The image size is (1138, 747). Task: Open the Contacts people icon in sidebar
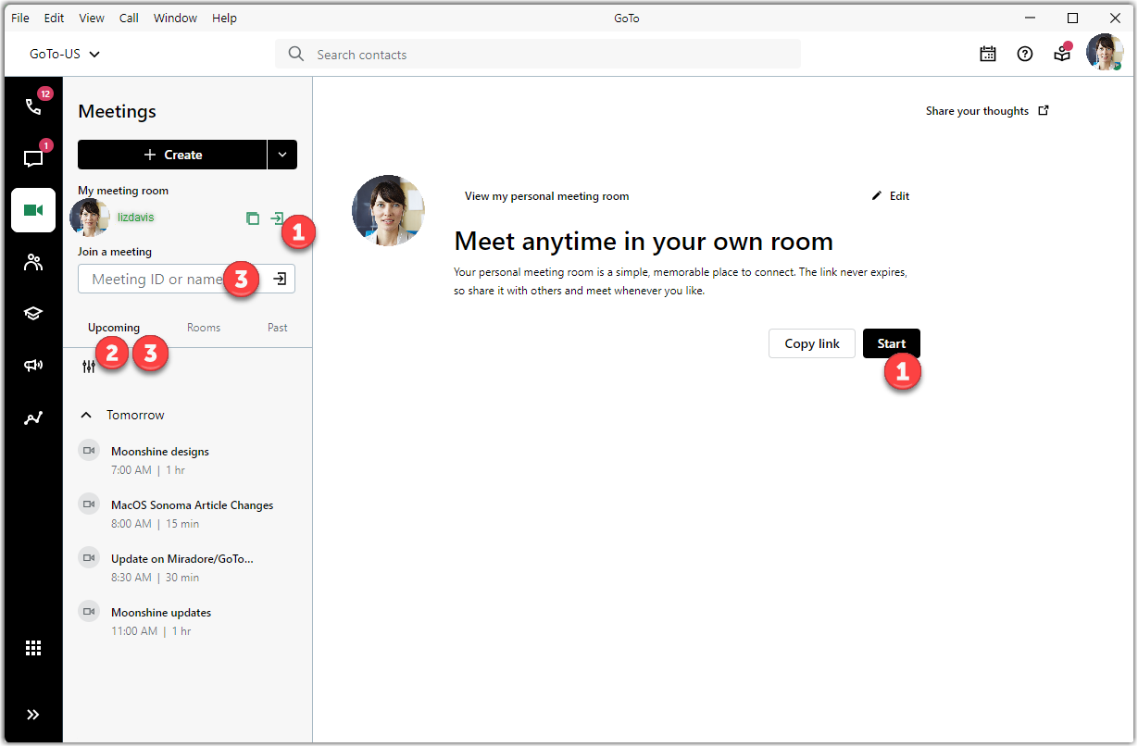33,262
